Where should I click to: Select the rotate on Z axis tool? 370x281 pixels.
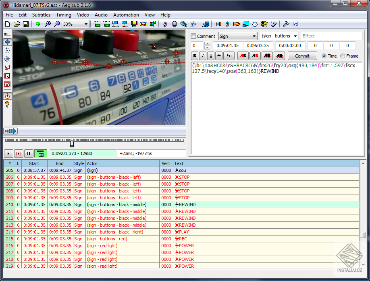point(7,50)
